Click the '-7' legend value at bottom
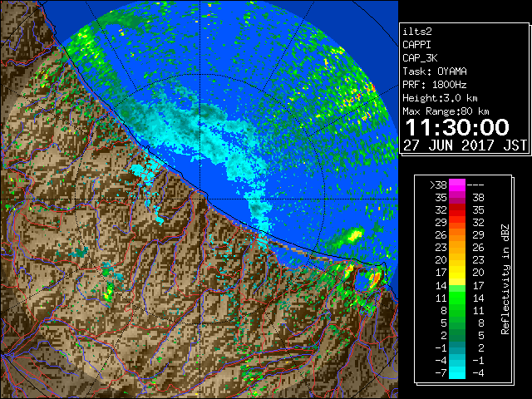The height and width of the screenshot is (399, 532). (441, 373)
